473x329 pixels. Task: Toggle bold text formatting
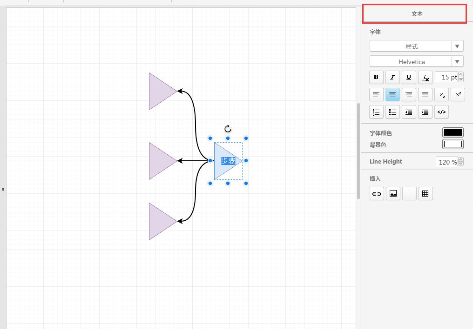pyautogui.click(x=376, y=77)
